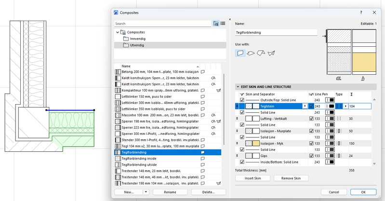Image resolution: width=385 pixels, height=201 pixels.
Task: Click cut fill preview icon below diagram
Action: 339,79
